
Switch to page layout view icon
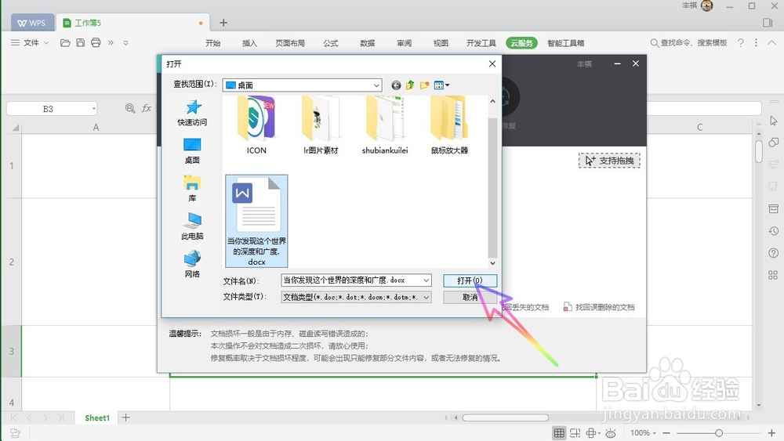point(575,433)
